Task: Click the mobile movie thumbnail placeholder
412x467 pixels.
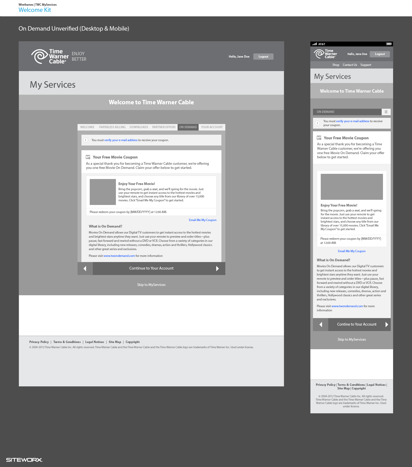Action: tap(352, 187)
